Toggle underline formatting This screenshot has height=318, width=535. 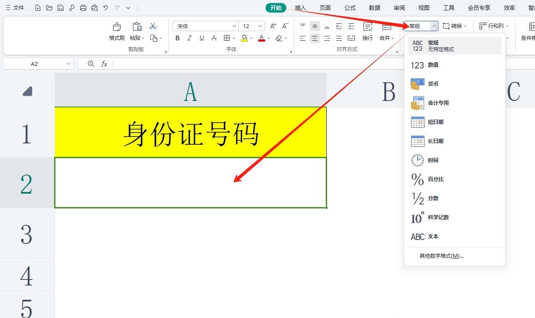[x=201, y=38]
